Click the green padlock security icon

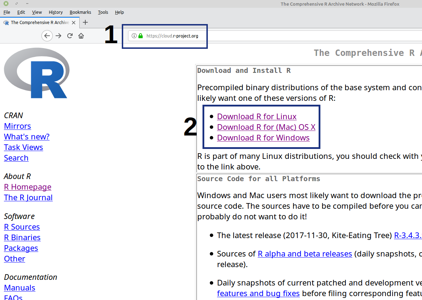pos(140,36)
